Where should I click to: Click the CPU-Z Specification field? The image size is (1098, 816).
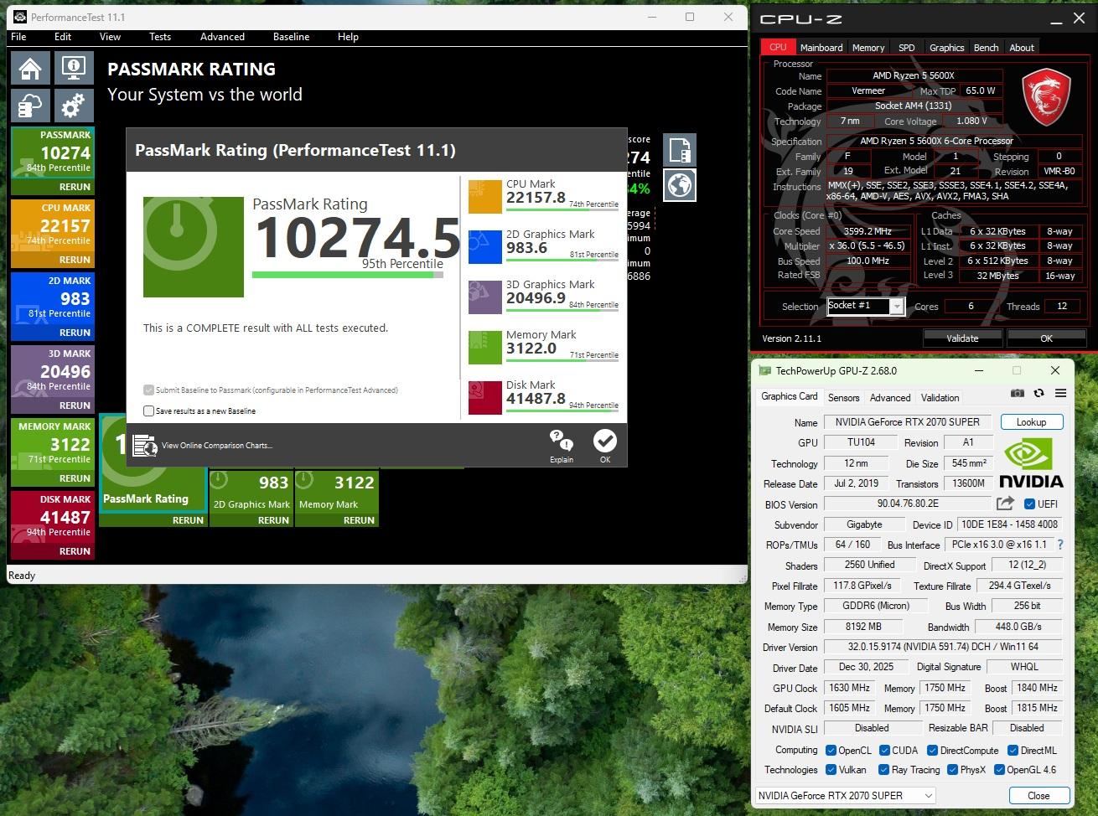956,141
